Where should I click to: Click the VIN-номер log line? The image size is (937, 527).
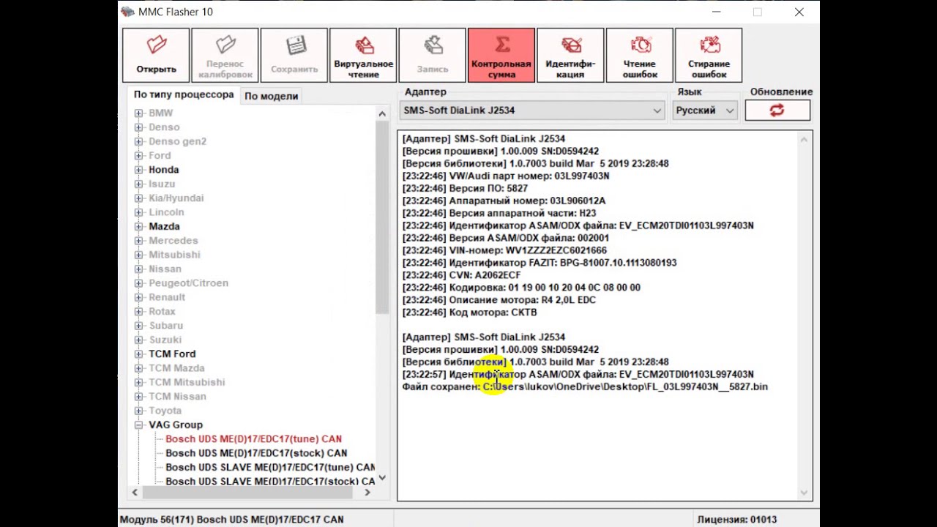pyautogui.click(x=504, y=250)
